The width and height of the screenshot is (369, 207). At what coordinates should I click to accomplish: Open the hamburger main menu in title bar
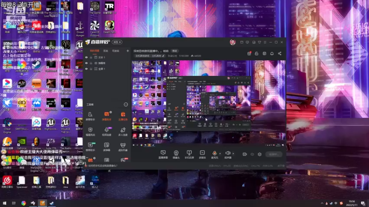click(265, 42)
